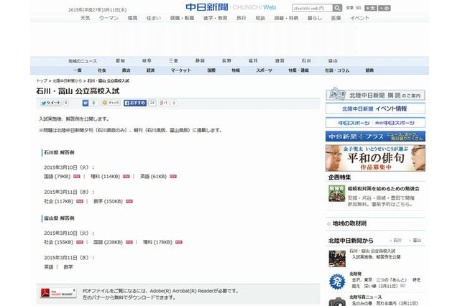
Task: Click the 勉強会 thumbnail image
Action: click(337, 193)
